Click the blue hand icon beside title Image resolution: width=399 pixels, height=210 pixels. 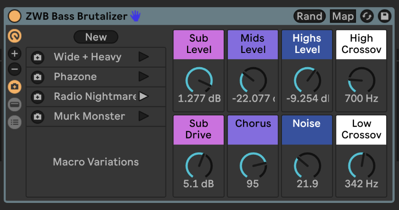click(x=136, y=16)
